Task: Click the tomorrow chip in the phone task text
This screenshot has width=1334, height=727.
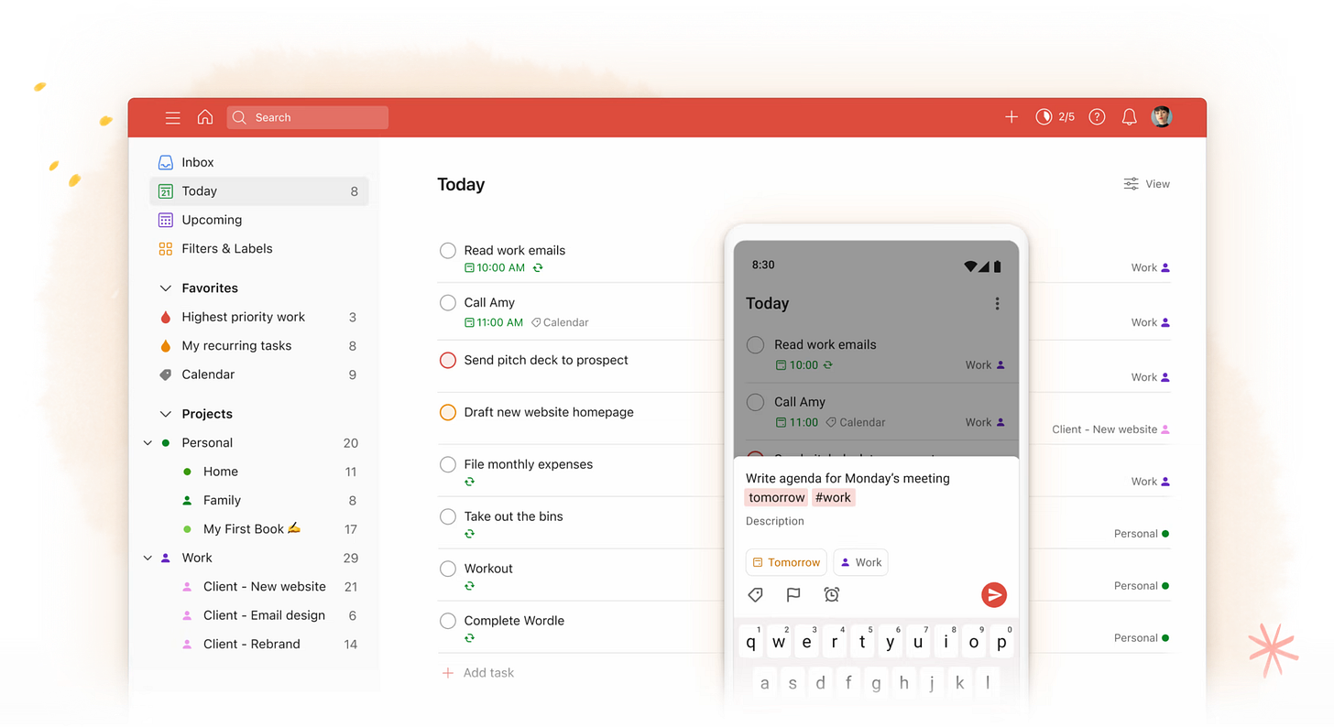Action: pos(777,498)
